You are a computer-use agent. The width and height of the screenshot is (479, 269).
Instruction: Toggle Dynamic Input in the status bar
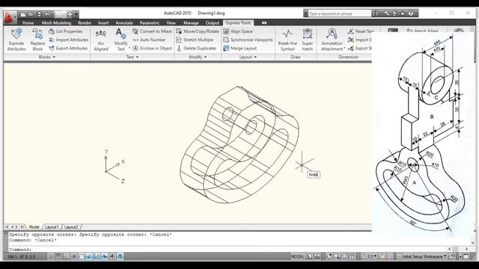click(105, 256)
